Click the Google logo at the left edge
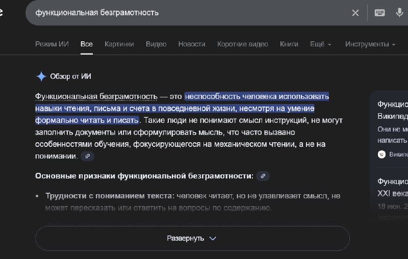The width and height of the screenshot is (408, 259). [x=2, y=13]
